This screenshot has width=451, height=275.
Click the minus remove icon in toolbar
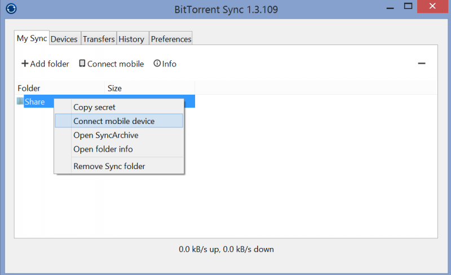[x=422, y=63]
